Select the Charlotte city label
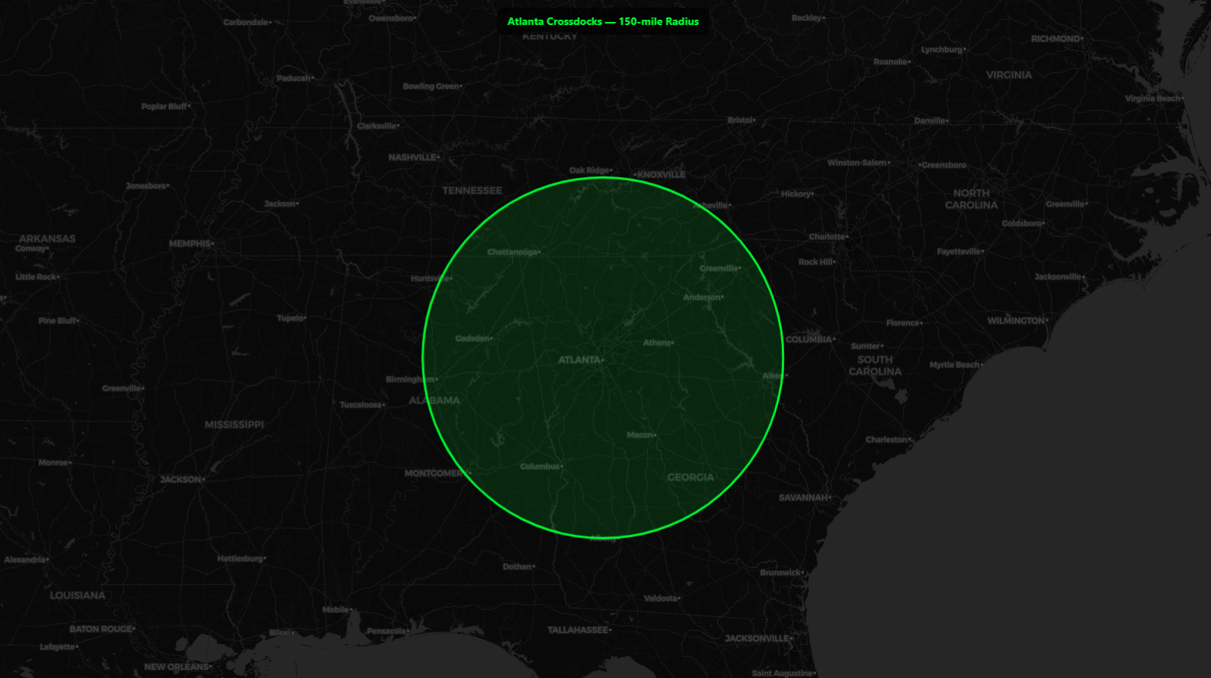The width and height of the screenshot is (1211, 678). (x=827, y=237)
